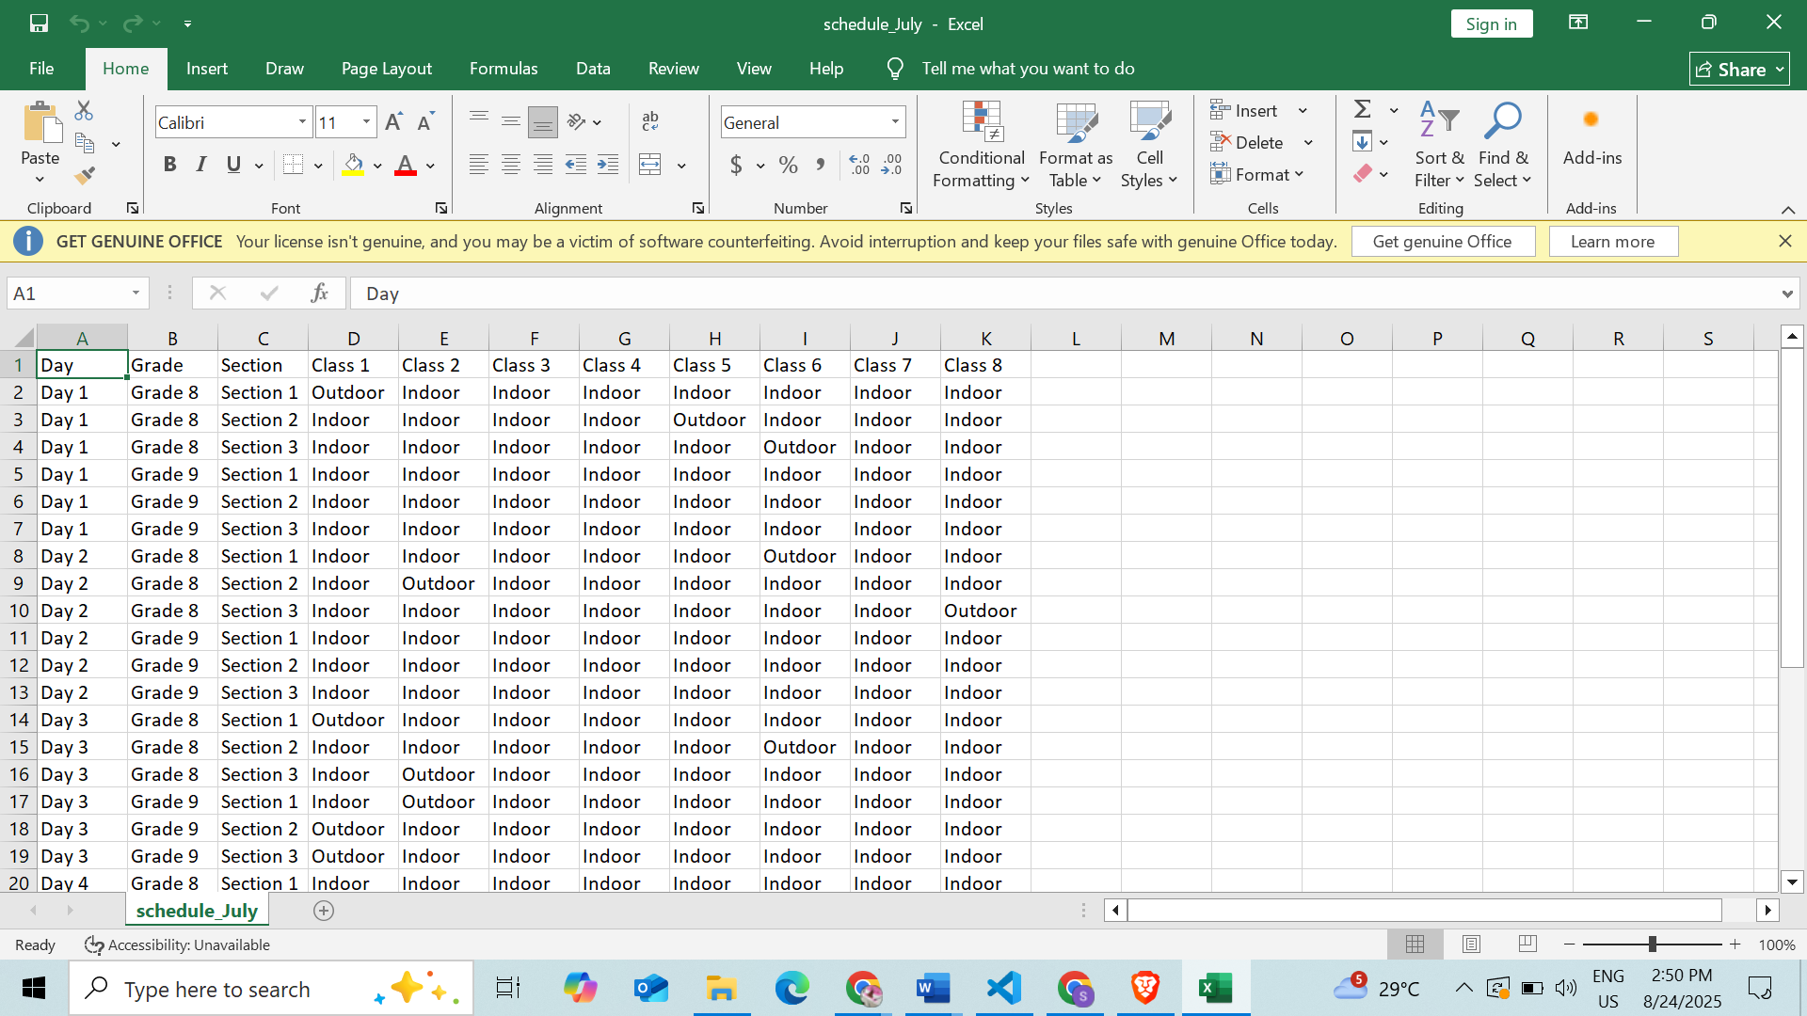This screenshot has width=1807, height=1016.
Task: Click the Get genuine Office button
Action: point(1442,242)
